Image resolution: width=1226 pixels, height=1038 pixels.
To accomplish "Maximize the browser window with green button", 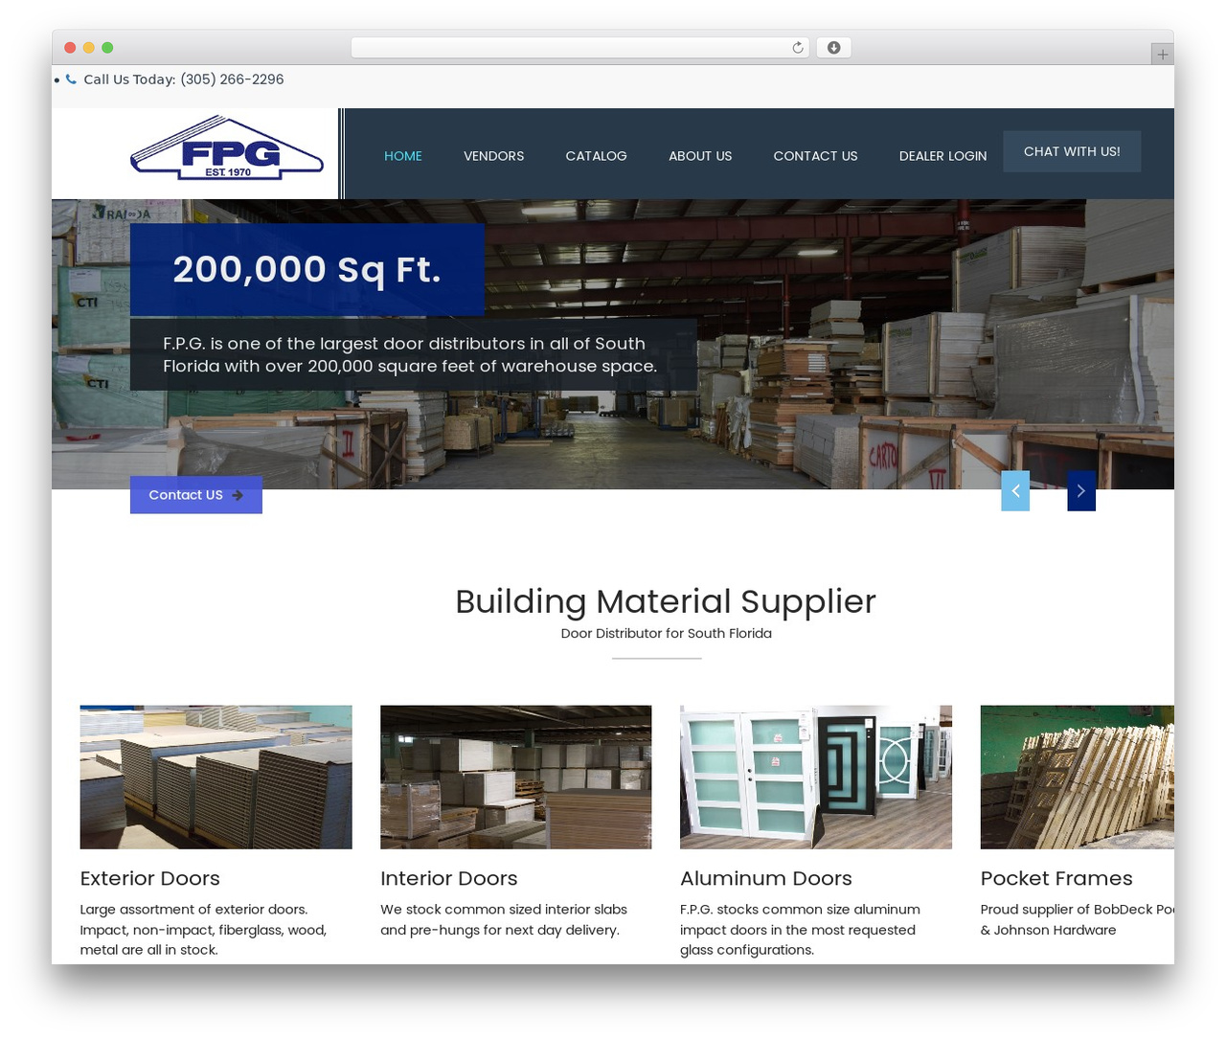I will coord(107,48).
